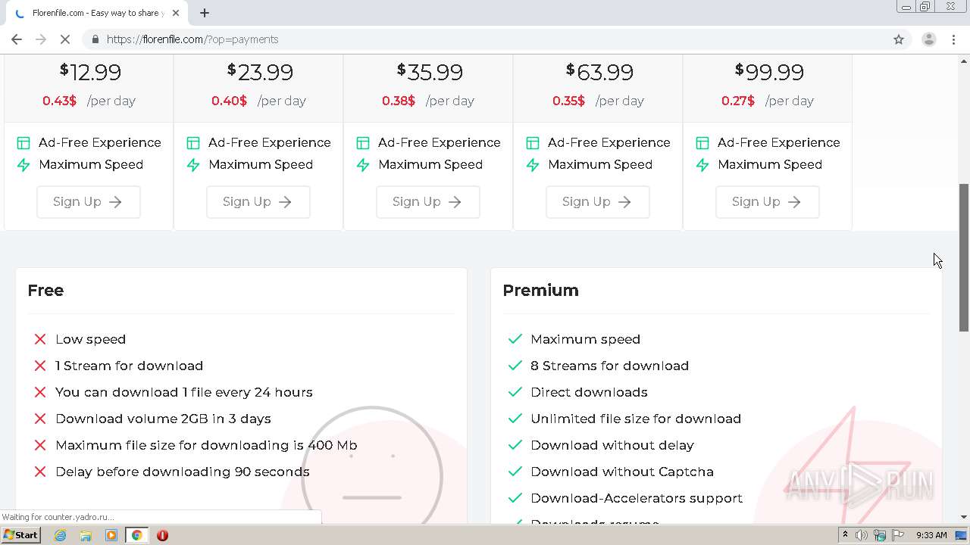Open the Chrome profile avatar
The image size is (970, 545).
pos(928,39)
